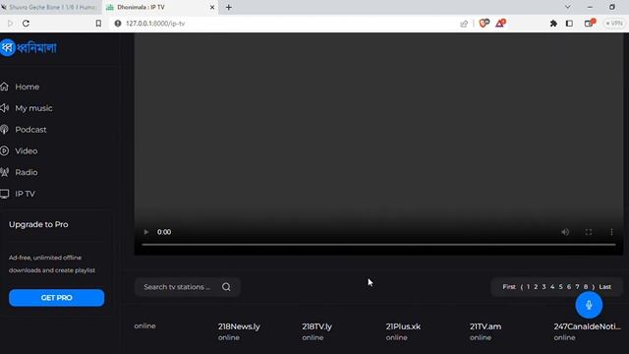This screenshot has height=354, width=629.
Task: Click the Podcast icon
Action: click(x=4, y=129)
